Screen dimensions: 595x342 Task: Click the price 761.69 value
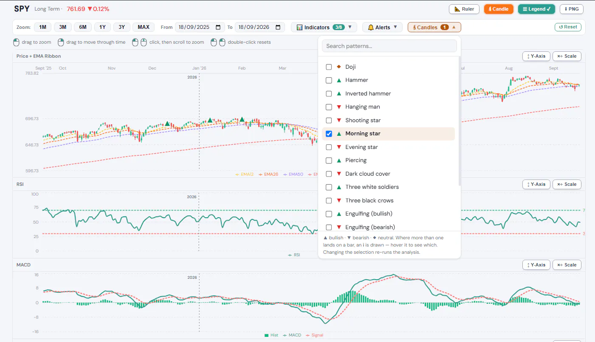(76, 9)
